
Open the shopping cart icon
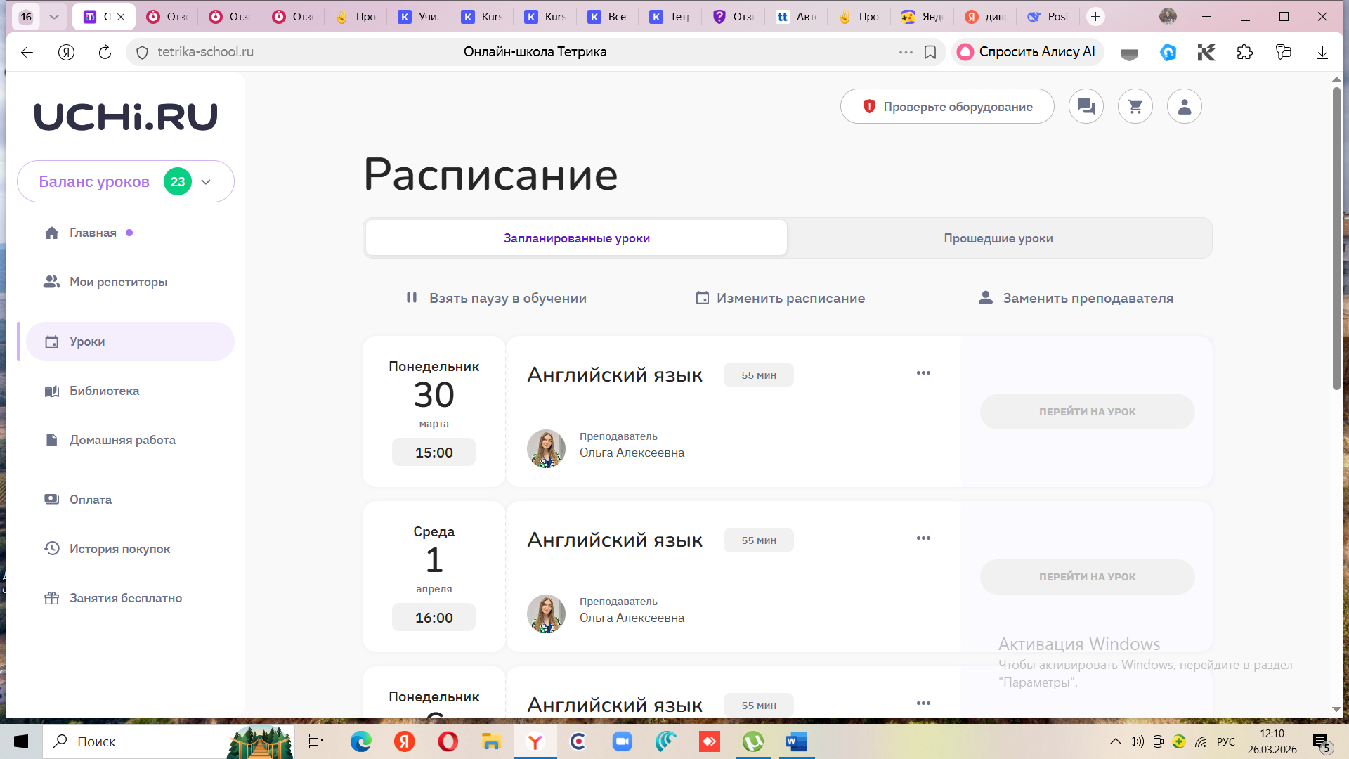pyautogui.click(x=1135, y=107)
